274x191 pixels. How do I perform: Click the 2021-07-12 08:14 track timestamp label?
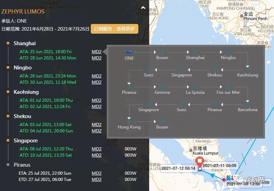(x=179, y=169)
